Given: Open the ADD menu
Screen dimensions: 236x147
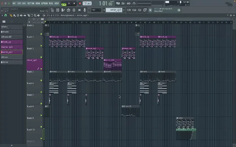Looking at the screenshot, I should tap(24, 3).
